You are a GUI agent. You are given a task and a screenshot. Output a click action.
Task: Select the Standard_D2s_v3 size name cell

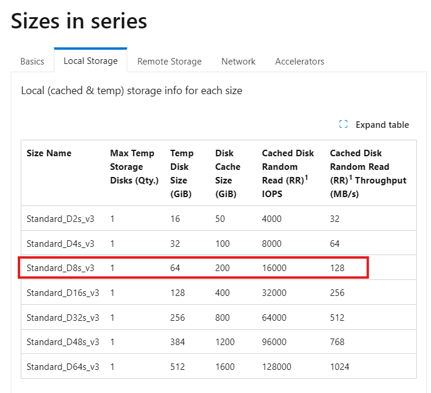tap(60, 219)
